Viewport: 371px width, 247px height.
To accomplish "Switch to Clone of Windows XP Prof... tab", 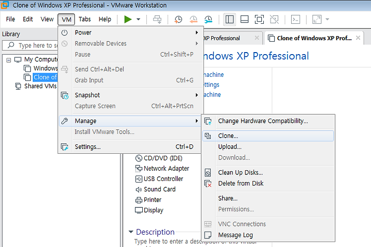I will tap(314, 38).
